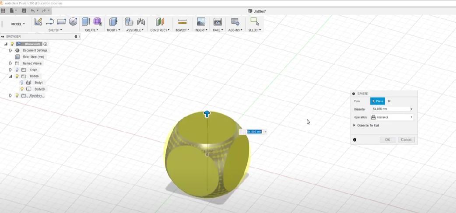Screen dimensions: 456x213
Task: Open the INSERT menu
Action: click(201, 30)
